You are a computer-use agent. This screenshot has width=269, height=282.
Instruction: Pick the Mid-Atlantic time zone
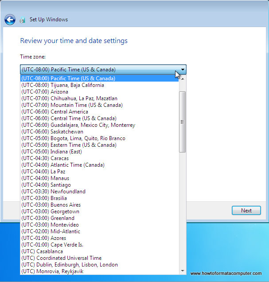point(100,231)
